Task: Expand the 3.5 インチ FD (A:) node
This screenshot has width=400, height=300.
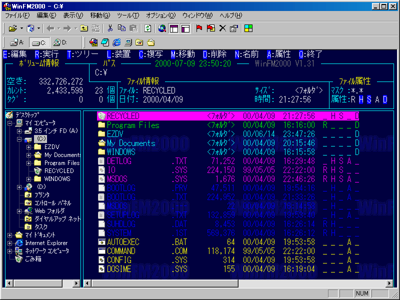Action: pos(19,131)
